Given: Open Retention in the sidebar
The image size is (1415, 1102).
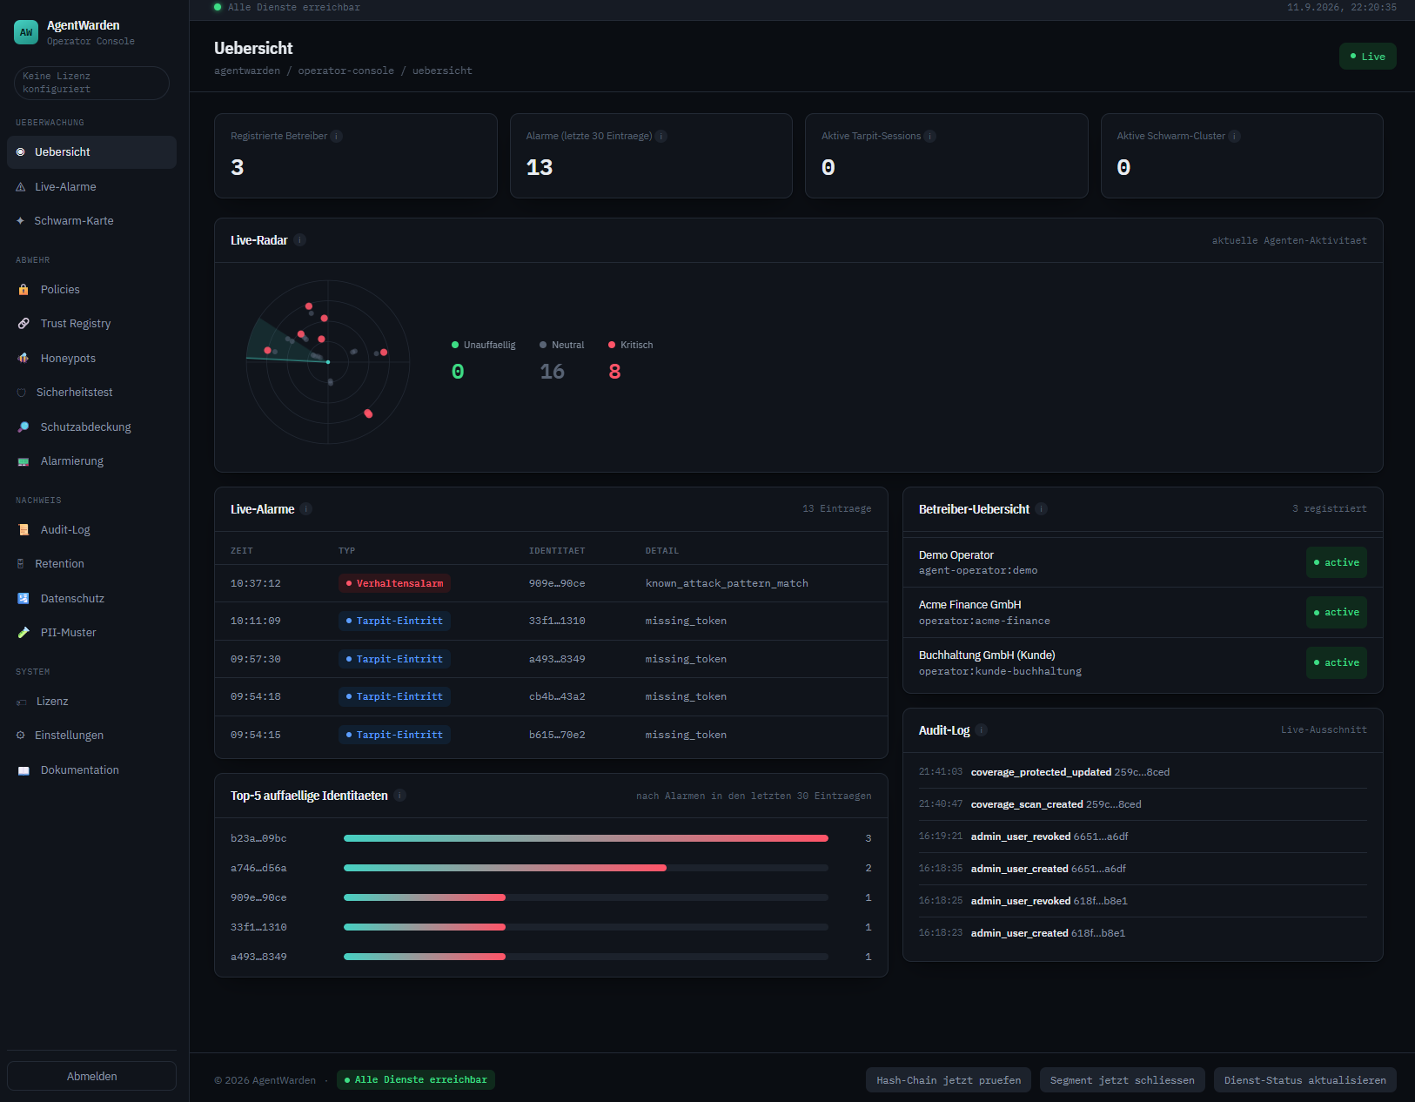Looking at the screenshot, I should (91, 564).
